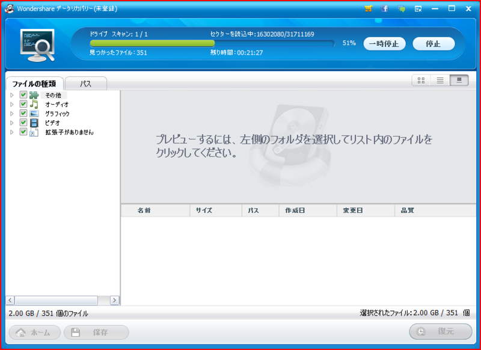Image resolution: width=481 pixels, height=350 pixels.
Task: Uncheck the ビデオ category checkbox
Action: pyautogui.click(x=23, y=122)
